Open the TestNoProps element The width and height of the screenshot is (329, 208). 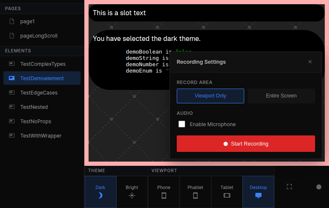(35, 122)
